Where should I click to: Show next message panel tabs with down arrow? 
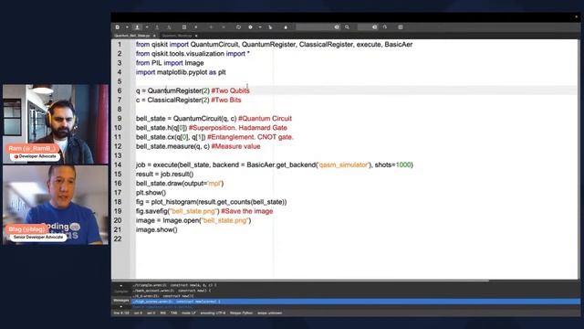click(121, 307)
